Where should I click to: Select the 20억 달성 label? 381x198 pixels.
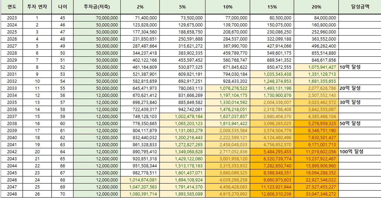[350, 88]
